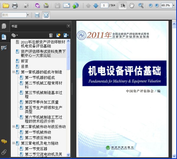The image size is (177, 159).
Task: Set the page number field
Action: coord(104,5)
